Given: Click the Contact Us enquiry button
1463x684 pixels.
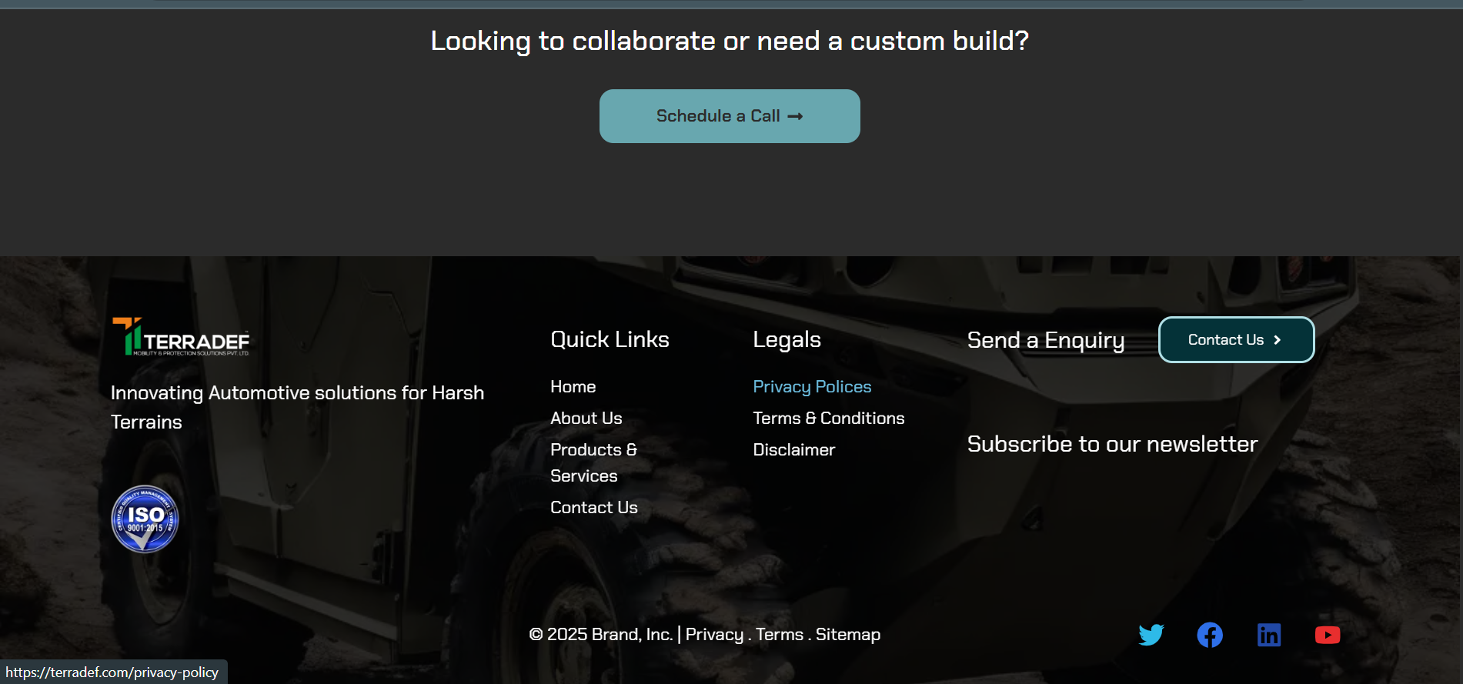Looking at the screenshot, I should 1236,339.
